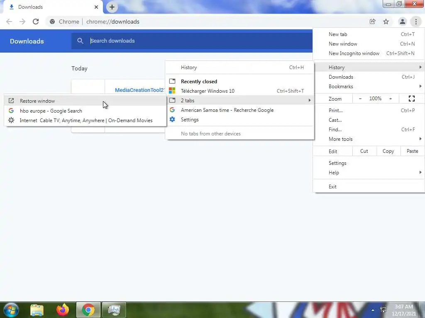Expand the Help submenu

[369, 173]
